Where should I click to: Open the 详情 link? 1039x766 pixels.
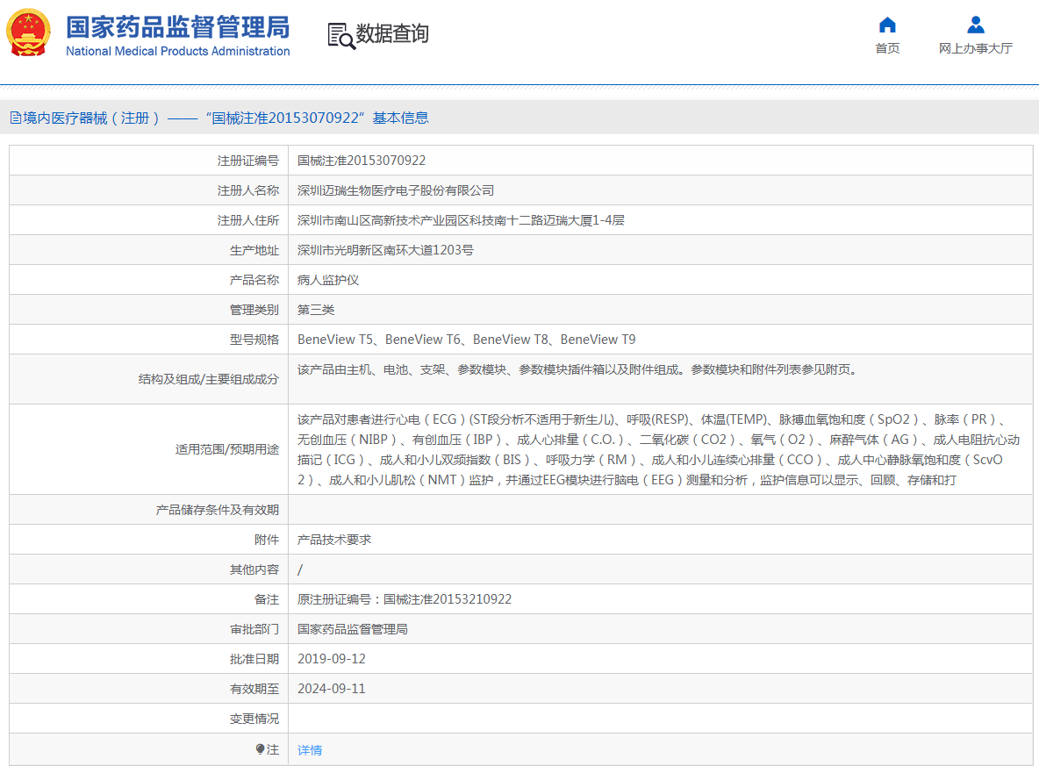[x=310, y=750]
